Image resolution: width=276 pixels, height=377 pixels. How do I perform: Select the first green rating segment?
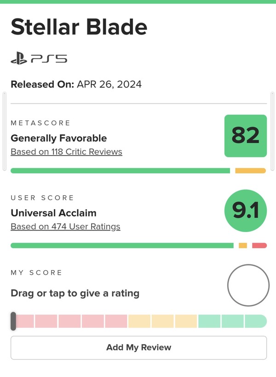coord(209,321)
